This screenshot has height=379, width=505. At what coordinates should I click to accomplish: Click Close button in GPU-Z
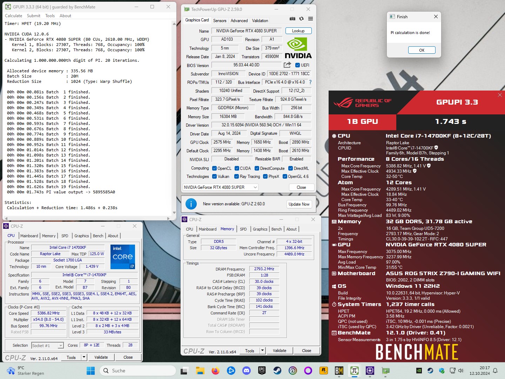tap(302, 187)
